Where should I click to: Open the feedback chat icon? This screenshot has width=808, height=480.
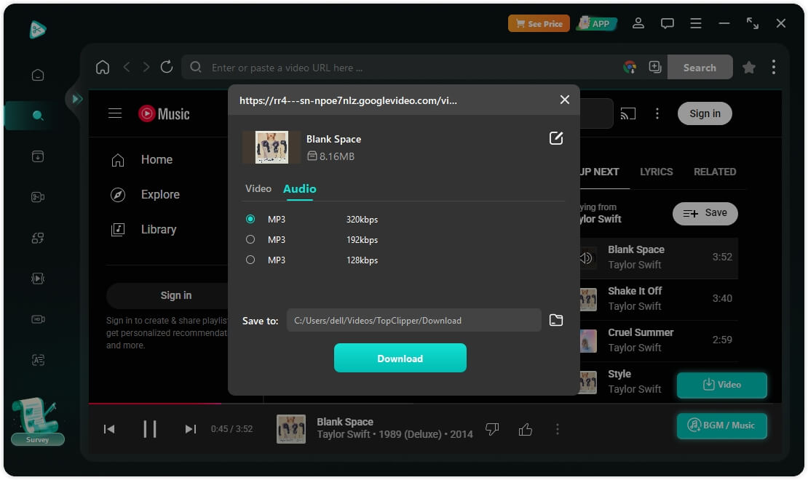click(668, 23)
